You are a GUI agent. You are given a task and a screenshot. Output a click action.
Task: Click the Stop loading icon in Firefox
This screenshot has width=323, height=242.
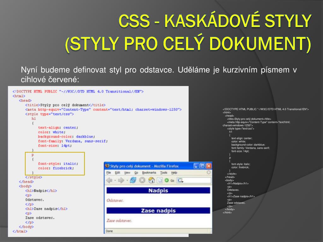(142, 181)
